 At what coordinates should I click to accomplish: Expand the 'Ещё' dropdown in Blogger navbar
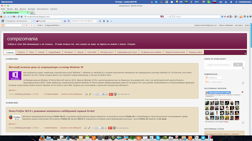click(40, 25)
